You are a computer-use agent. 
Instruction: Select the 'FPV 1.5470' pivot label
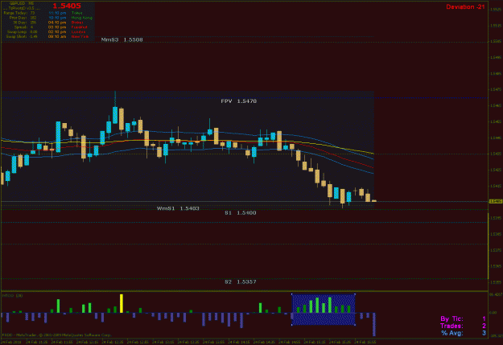click(239, 101)
